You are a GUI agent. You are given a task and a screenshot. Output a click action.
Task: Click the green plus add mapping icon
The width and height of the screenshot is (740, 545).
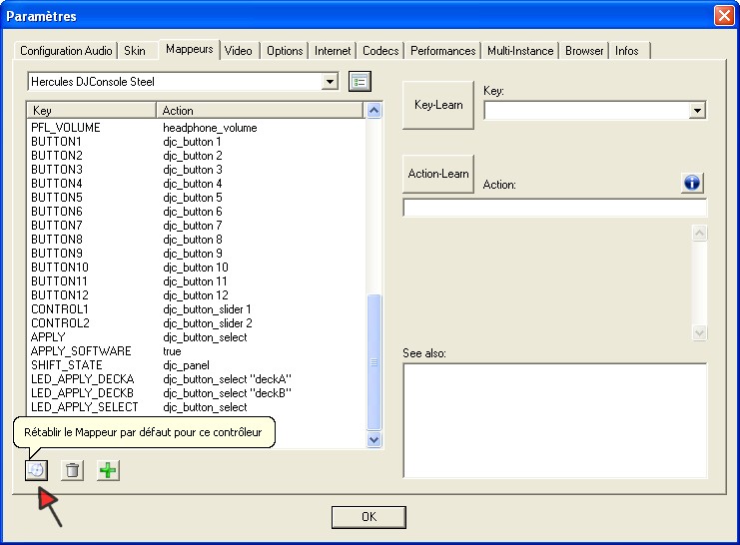click(108, 470)
